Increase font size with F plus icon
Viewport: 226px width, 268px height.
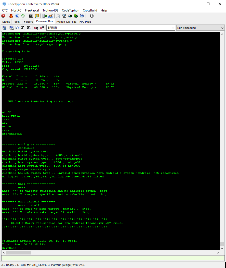tap(29, 28)
